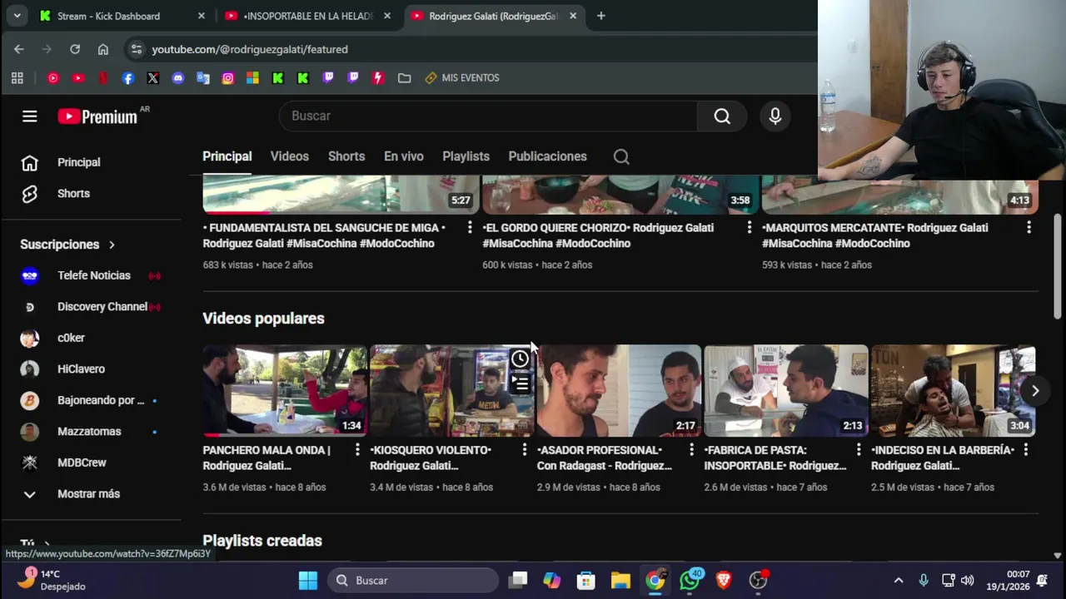Open the unnamed bookmarks folder

click(404, 78)
